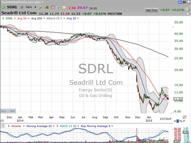Click the printer icon next to SDRL
Viewport: 191px width, 143px height.
tap(22, 7)
